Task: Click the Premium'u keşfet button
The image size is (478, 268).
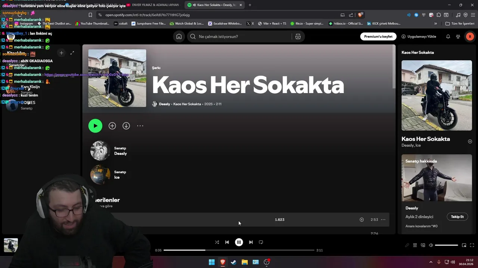Action: click(378, 36)
